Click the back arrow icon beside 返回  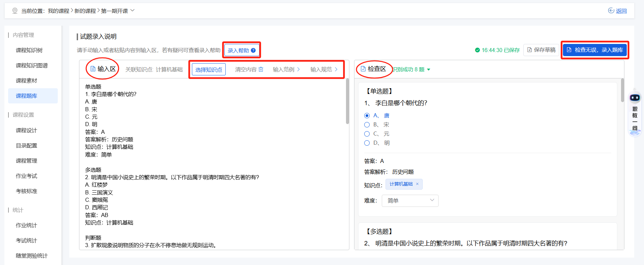tap(611, 10)
